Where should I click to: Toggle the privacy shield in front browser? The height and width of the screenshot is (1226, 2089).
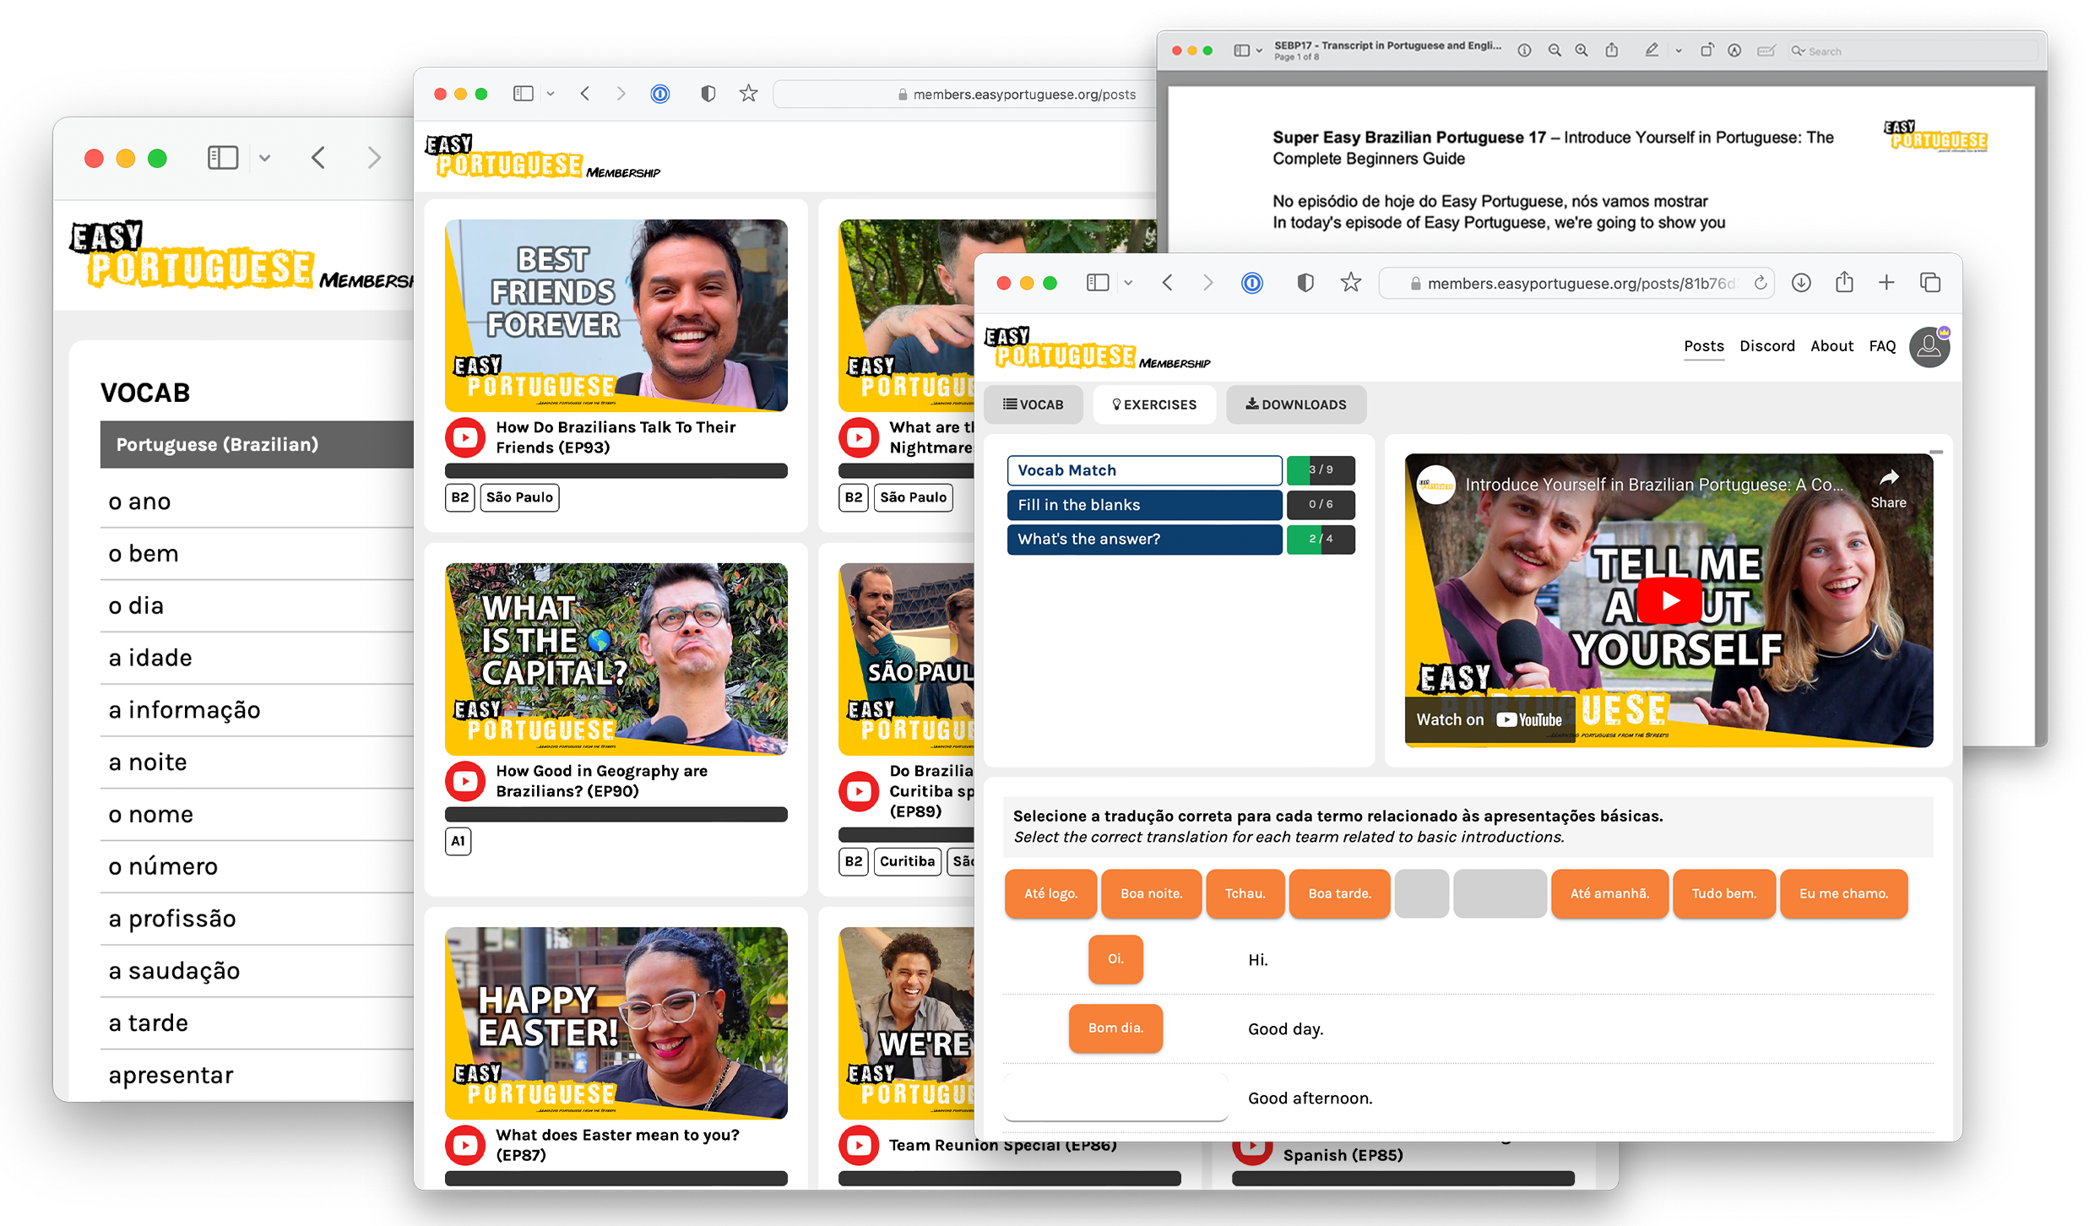(x=1305, y=284)
